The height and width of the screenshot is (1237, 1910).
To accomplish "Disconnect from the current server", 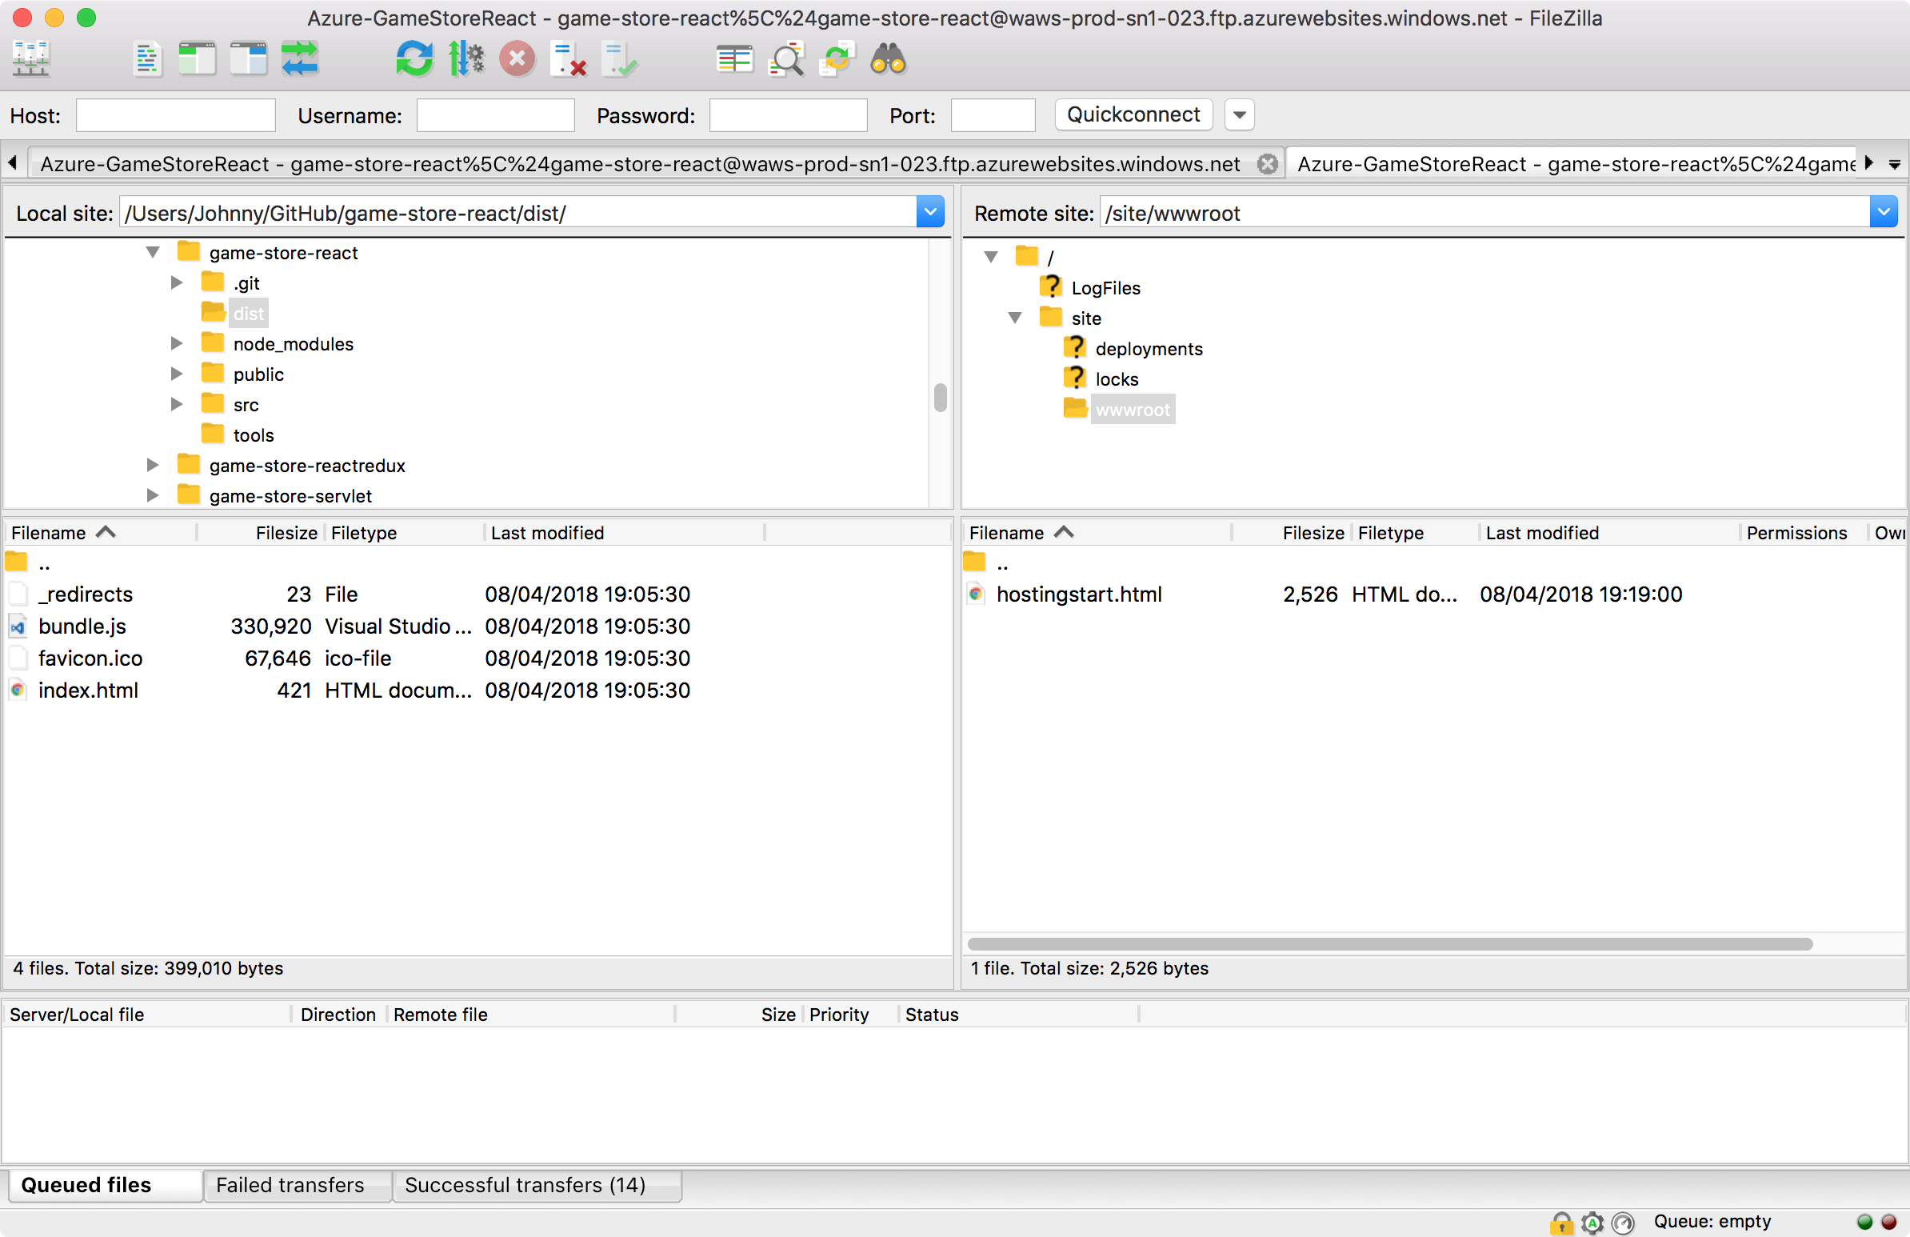I will (569, 59).
